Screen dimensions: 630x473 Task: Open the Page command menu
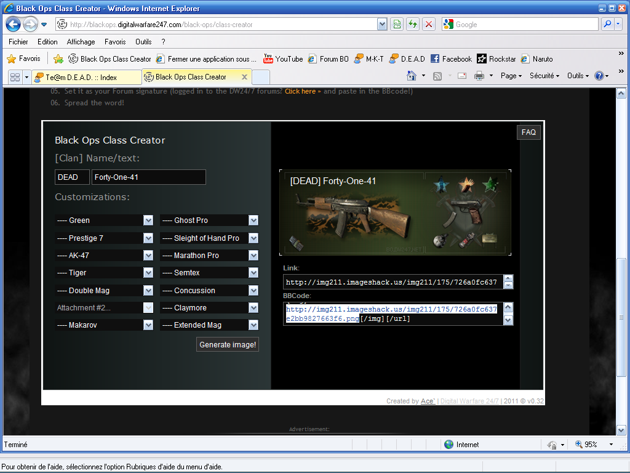tap(511, 76)
